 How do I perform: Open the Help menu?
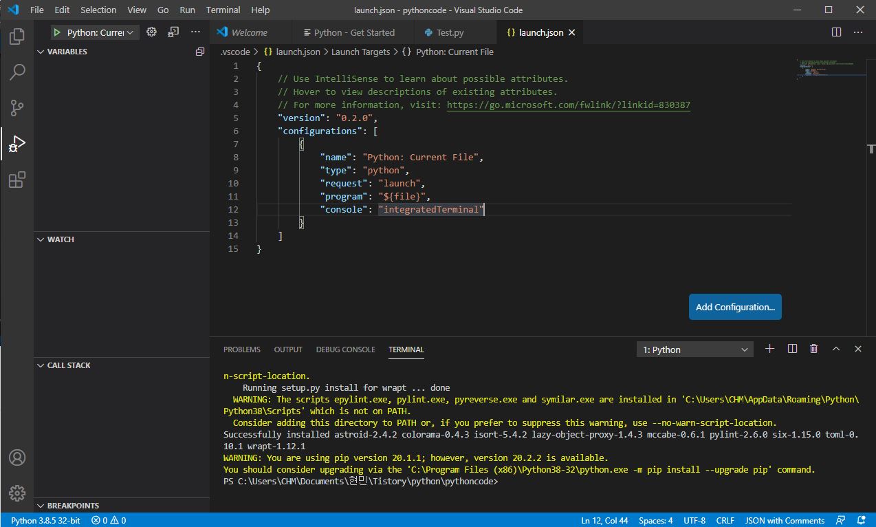pyautogui.click(x=261, y=10)
